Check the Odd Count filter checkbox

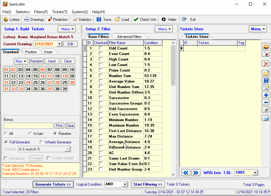point(101,48)
